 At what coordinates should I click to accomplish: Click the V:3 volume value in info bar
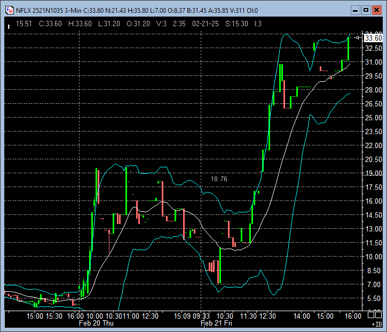[161, 24]
